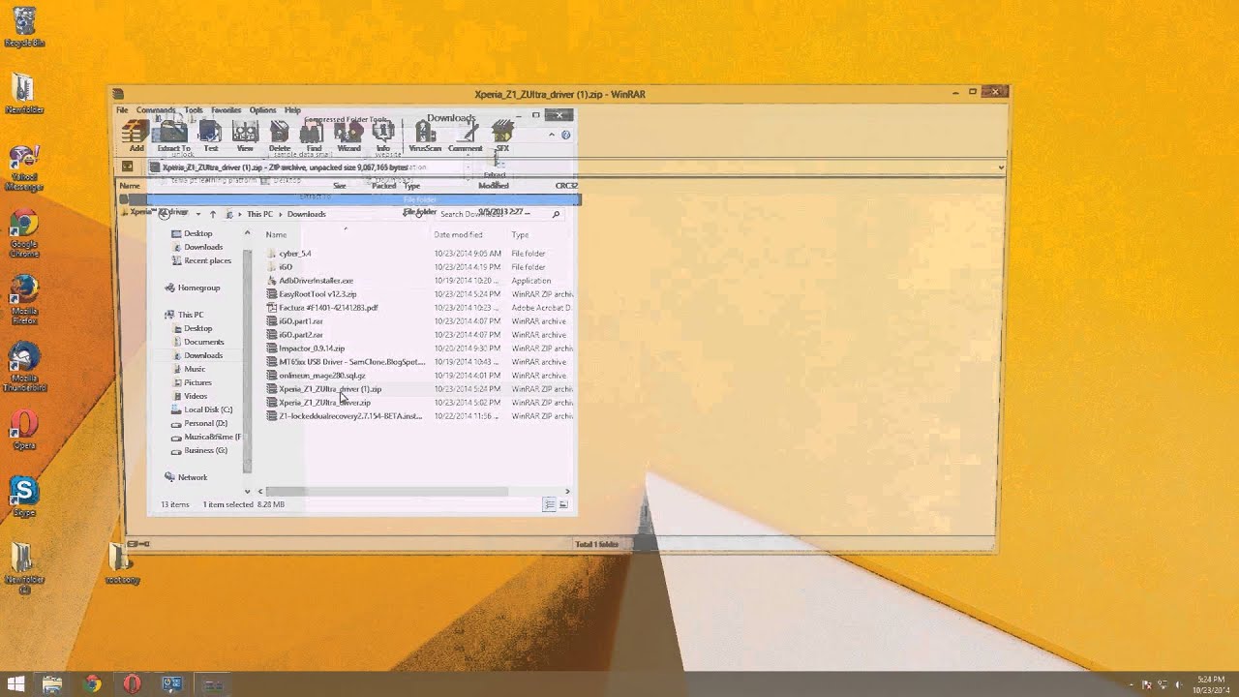Click Extract To in WinRAR toolbar
1239x697 pixels.
(x=173, y=136)
